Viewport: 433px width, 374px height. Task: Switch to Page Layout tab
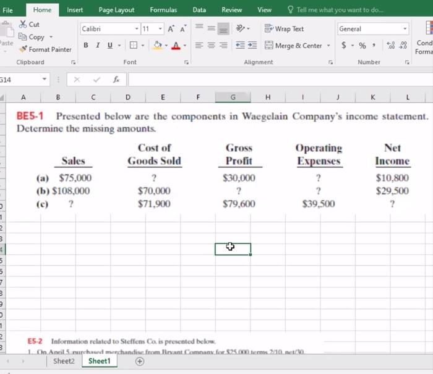pos(116,10)
